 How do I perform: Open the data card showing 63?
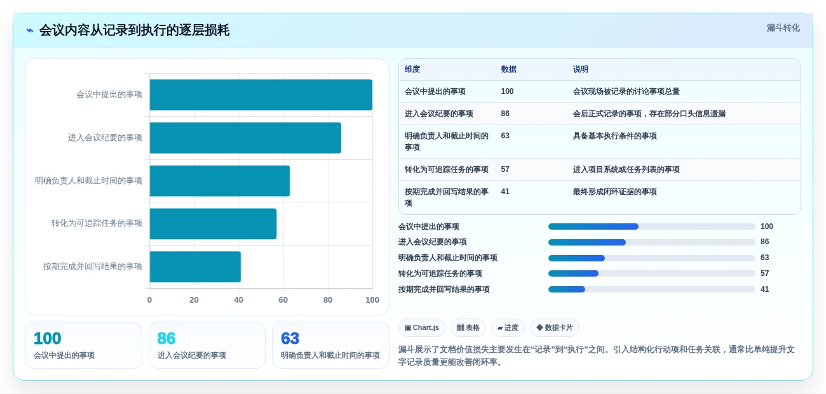(x=330, y=345)
